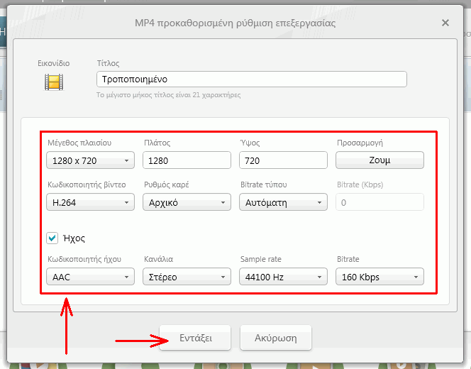Click the Ακύρωση button
This screenshot has height=369, width=471.
(x=276, y=338)
